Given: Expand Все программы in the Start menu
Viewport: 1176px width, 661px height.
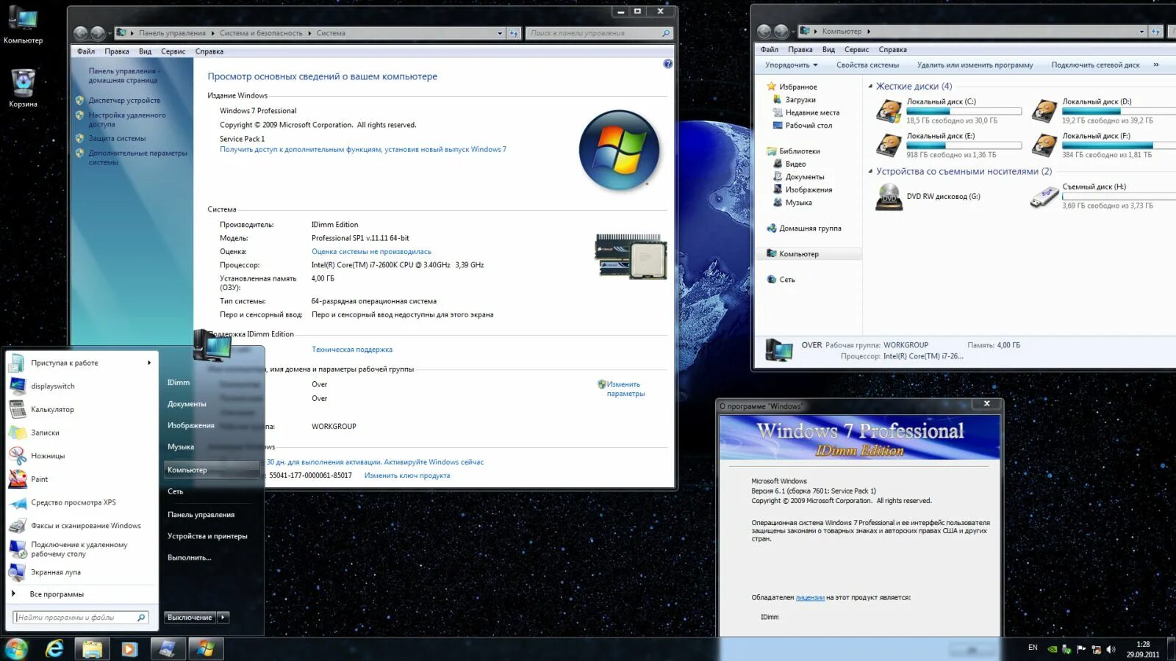Looking at the screenshot, I should point(57,594).
